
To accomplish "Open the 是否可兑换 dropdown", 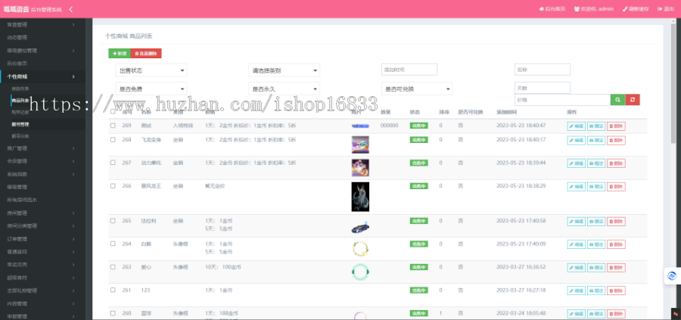I will pos(417,89).
